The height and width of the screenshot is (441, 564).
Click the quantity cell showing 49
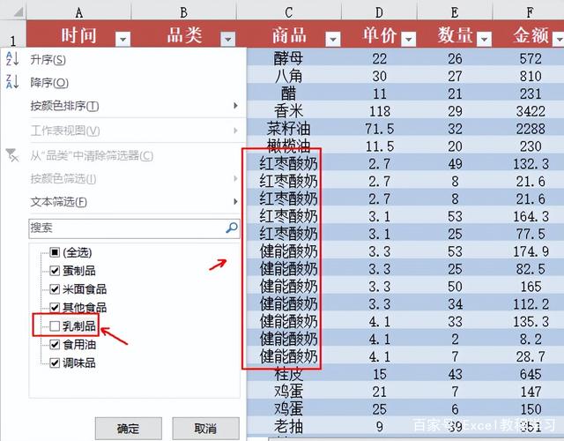click(455, 164)
